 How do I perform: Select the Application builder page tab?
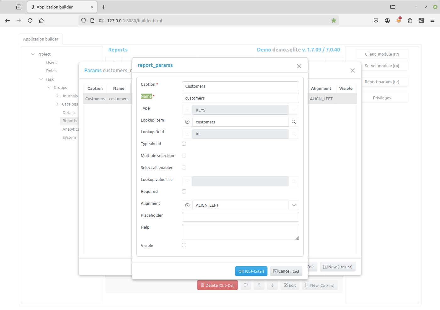tap(41, 39)
